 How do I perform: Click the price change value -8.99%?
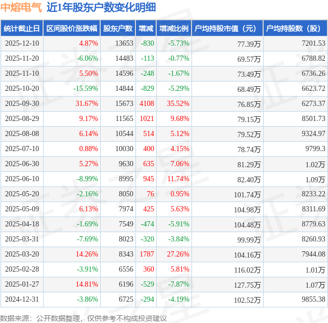(87, 179)
